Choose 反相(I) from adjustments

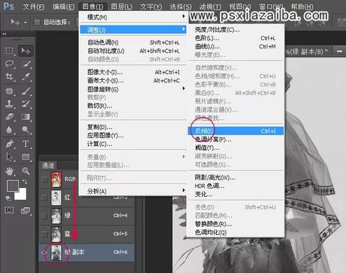(x=236, y=131)
